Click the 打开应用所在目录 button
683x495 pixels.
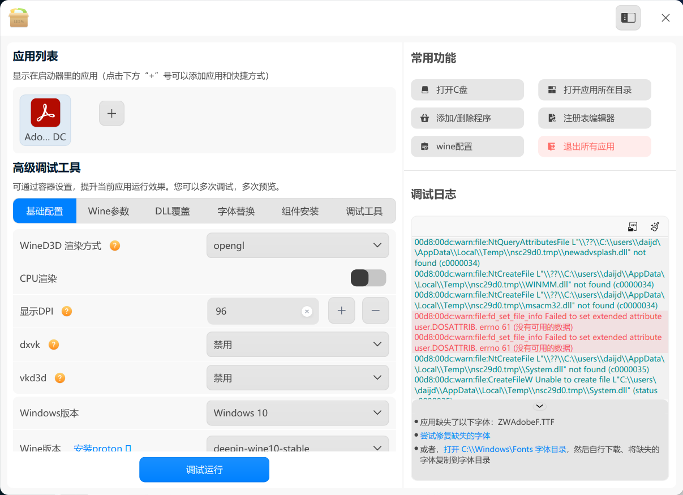[x=595, y=90]
